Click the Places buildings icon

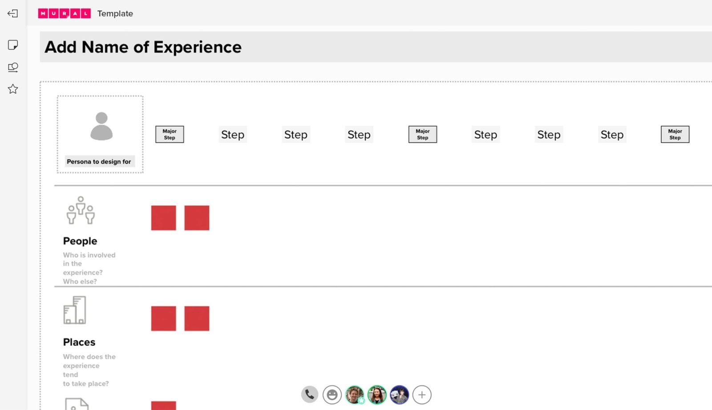click(75, 310)
